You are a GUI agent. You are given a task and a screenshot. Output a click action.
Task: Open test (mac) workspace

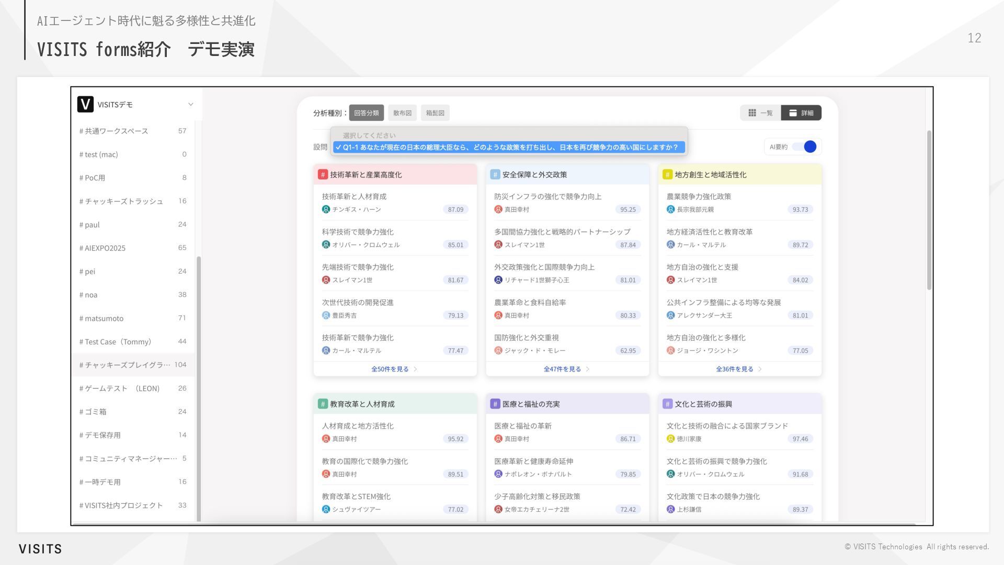coord(133,154)
